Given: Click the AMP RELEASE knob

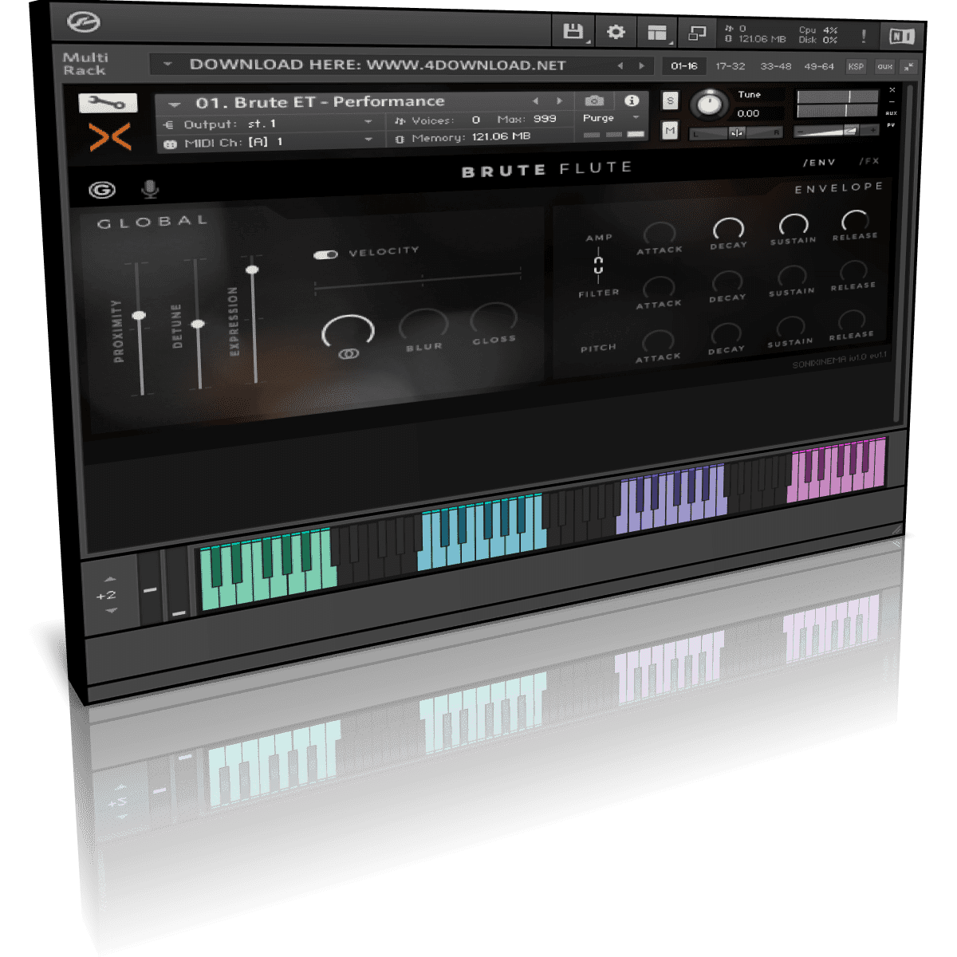Looking at the screenshot, I should [855, 220].
